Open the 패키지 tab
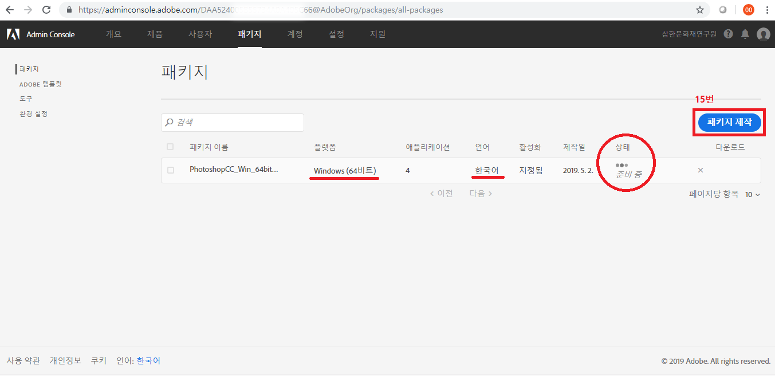Viewport: 775px width, 377px height. pyautogui.click(x=250, y=34)
